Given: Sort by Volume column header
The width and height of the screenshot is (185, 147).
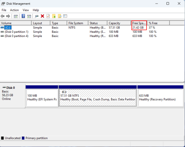Looking at the screenshot, I should click(16, 23).
